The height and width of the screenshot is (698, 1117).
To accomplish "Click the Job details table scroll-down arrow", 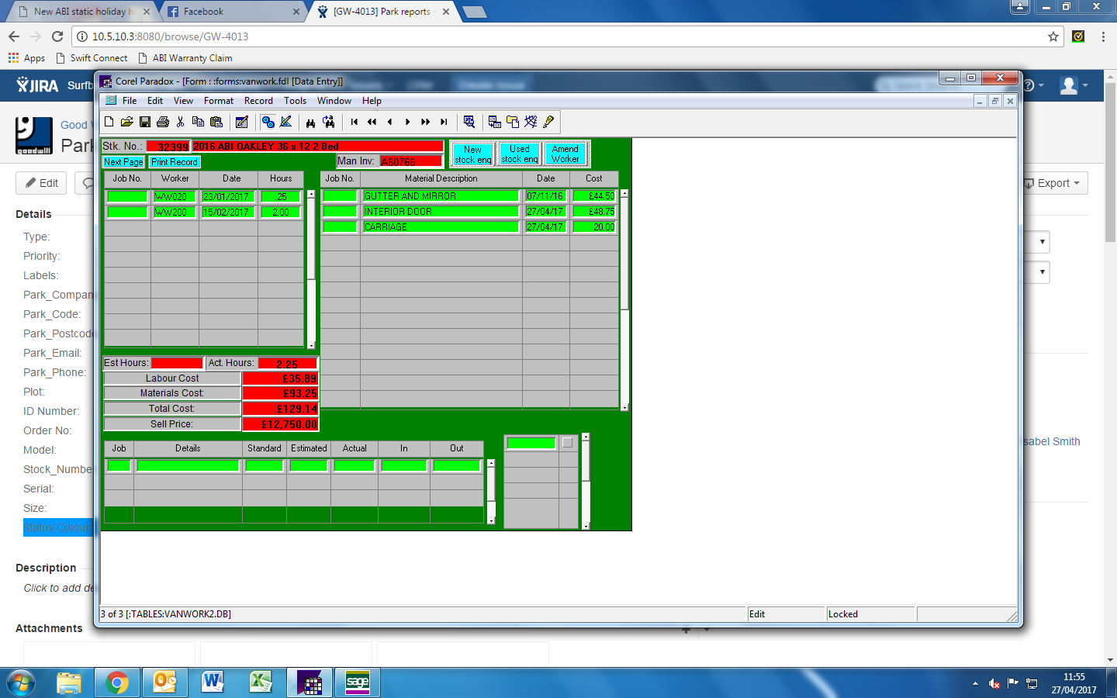I will coord(491,521).
